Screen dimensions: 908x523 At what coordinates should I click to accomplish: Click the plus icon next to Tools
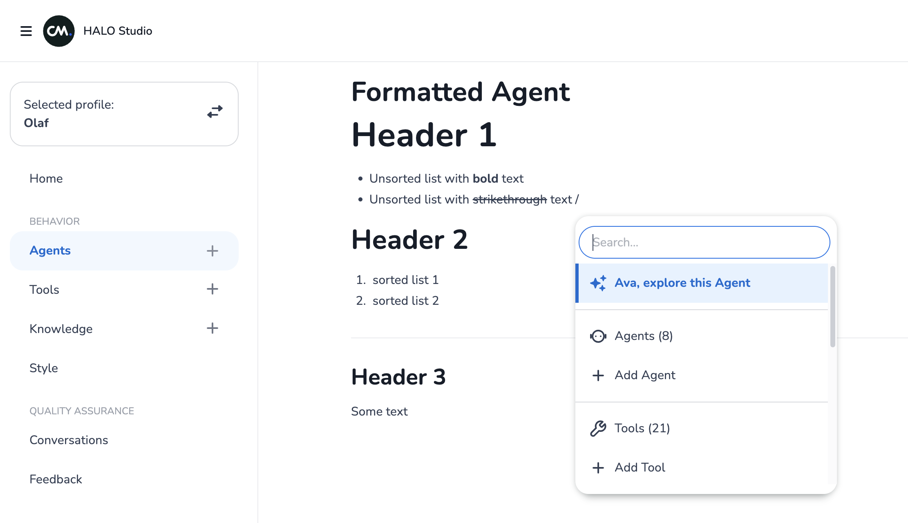tap(212, 289)
